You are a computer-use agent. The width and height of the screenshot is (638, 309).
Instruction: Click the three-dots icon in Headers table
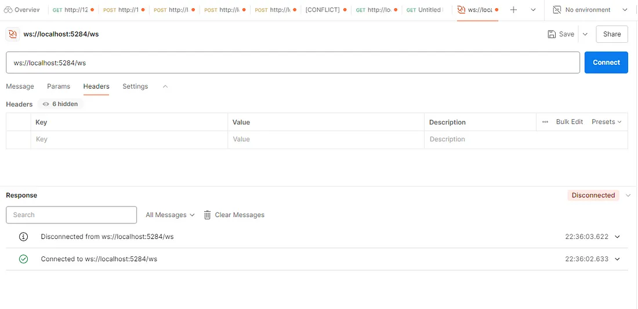click(x=545, y=122)
